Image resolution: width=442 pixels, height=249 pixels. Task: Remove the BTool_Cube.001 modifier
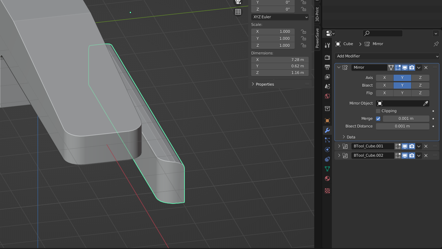point(426,146)
